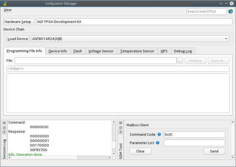This screenshot has height=167, width=236.
Task: Open the Command Code help icon
Action: coord(159,135)
